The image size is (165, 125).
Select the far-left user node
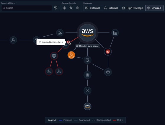pos(13,40)
